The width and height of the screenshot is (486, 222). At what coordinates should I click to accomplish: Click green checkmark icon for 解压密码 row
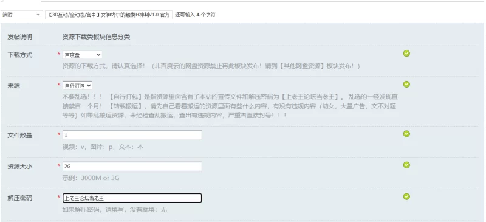[406, 196]
